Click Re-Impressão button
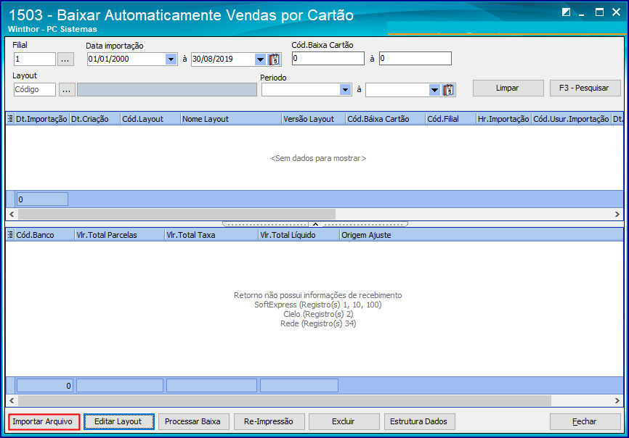This screenshot has height=438, width=629. point(269,421)
